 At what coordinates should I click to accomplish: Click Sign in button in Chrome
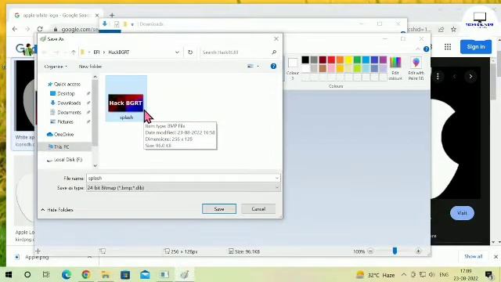(x=476, y=47)
